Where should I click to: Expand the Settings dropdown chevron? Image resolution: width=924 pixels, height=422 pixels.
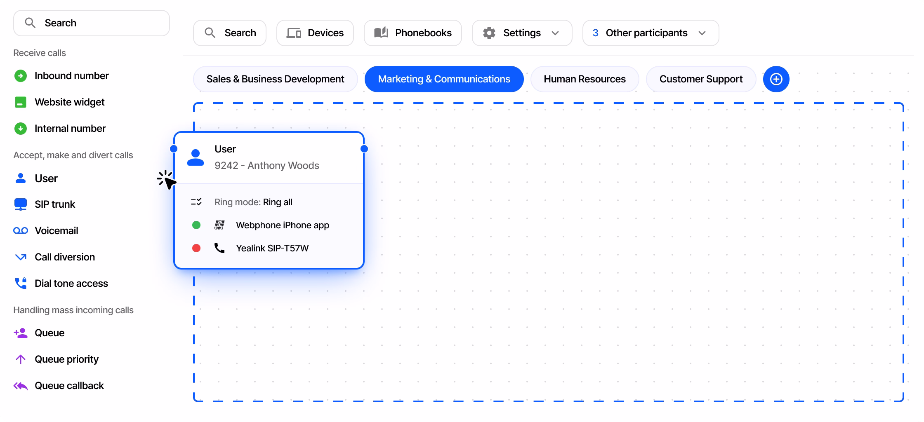(x=555, y=33)
